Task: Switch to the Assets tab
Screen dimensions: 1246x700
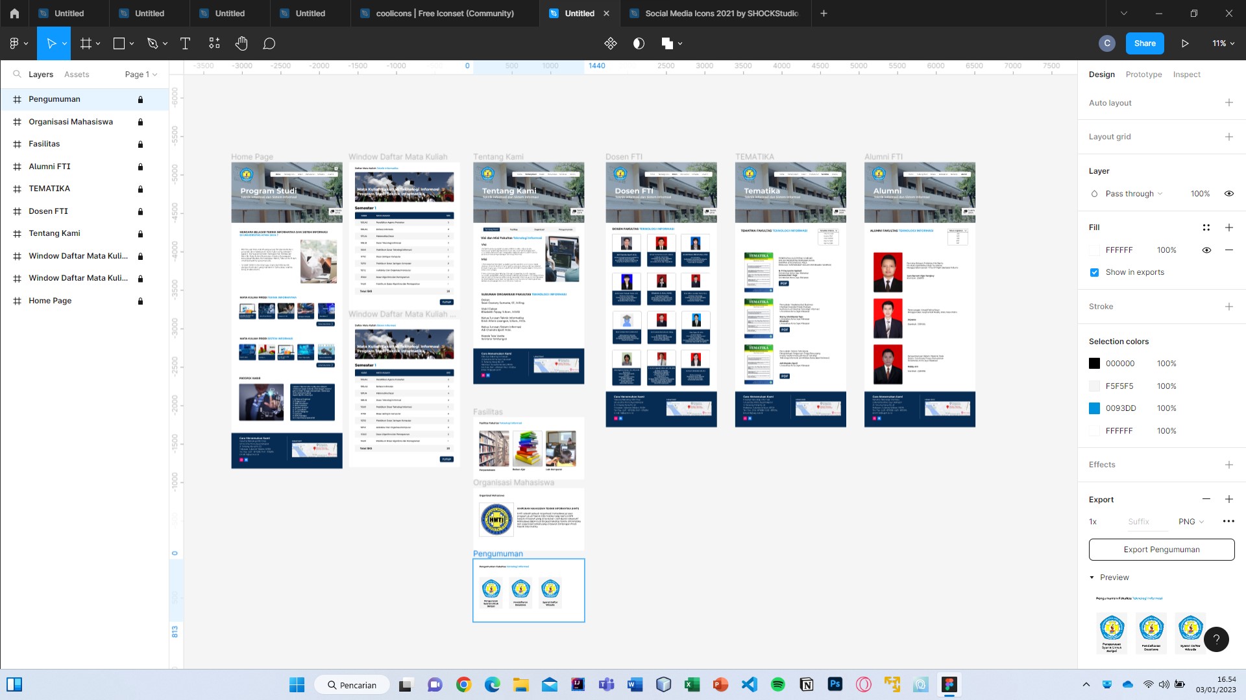Action: (77, 75)
